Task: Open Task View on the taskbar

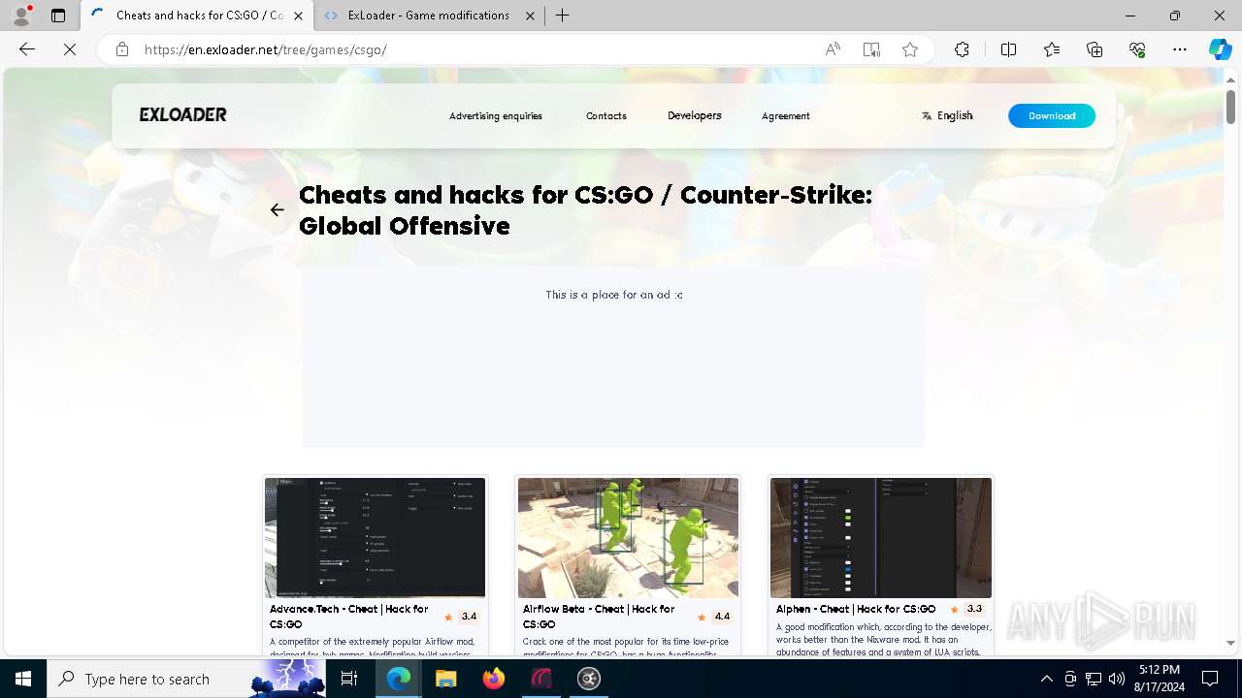Action: 349,679
